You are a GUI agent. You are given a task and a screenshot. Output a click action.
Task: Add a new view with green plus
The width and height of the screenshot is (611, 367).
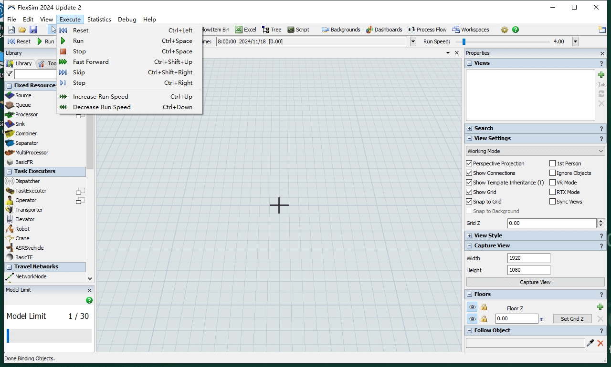tap(601, 75)
